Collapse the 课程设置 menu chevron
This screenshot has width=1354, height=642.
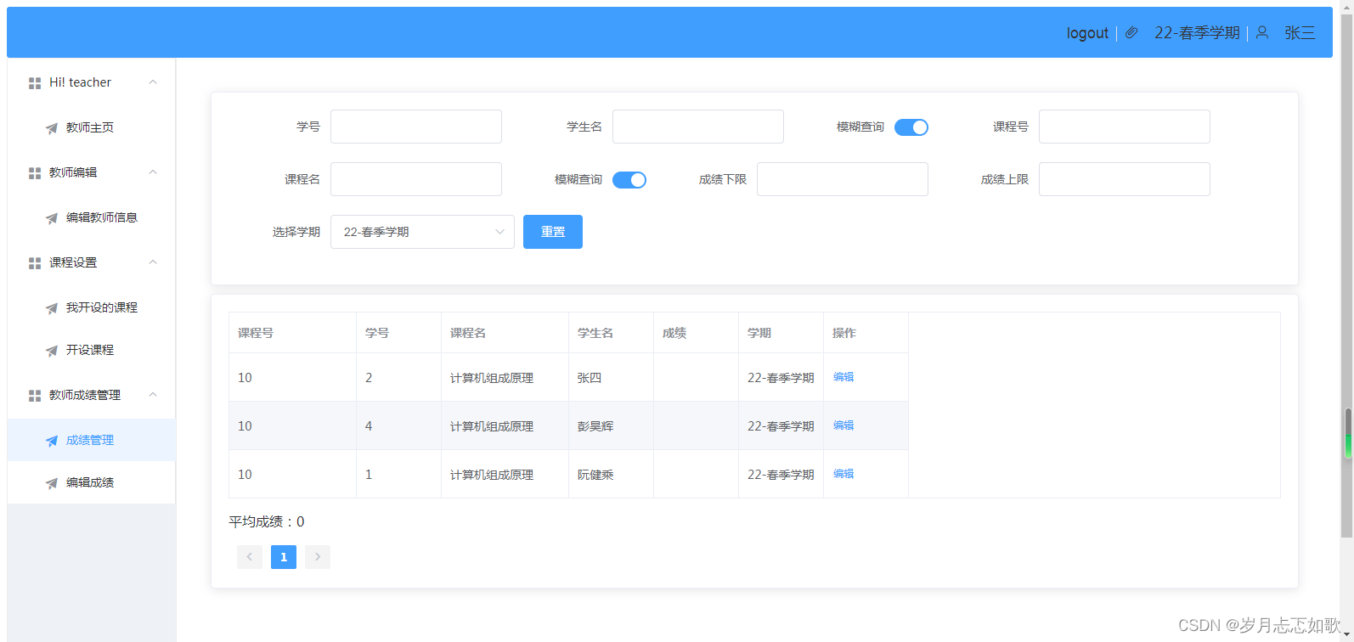(x=153, y=262)
